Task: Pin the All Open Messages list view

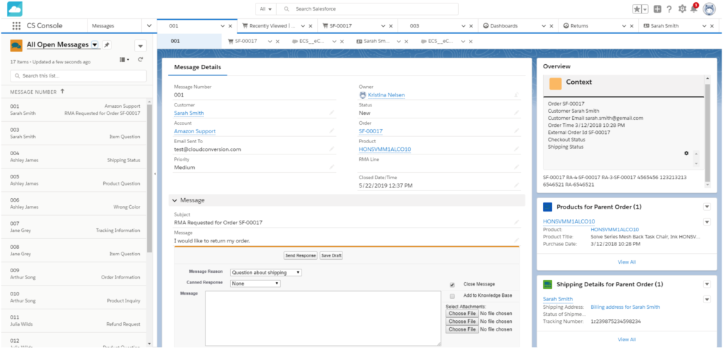Action: pyautogui.click(x=107, y=44)
